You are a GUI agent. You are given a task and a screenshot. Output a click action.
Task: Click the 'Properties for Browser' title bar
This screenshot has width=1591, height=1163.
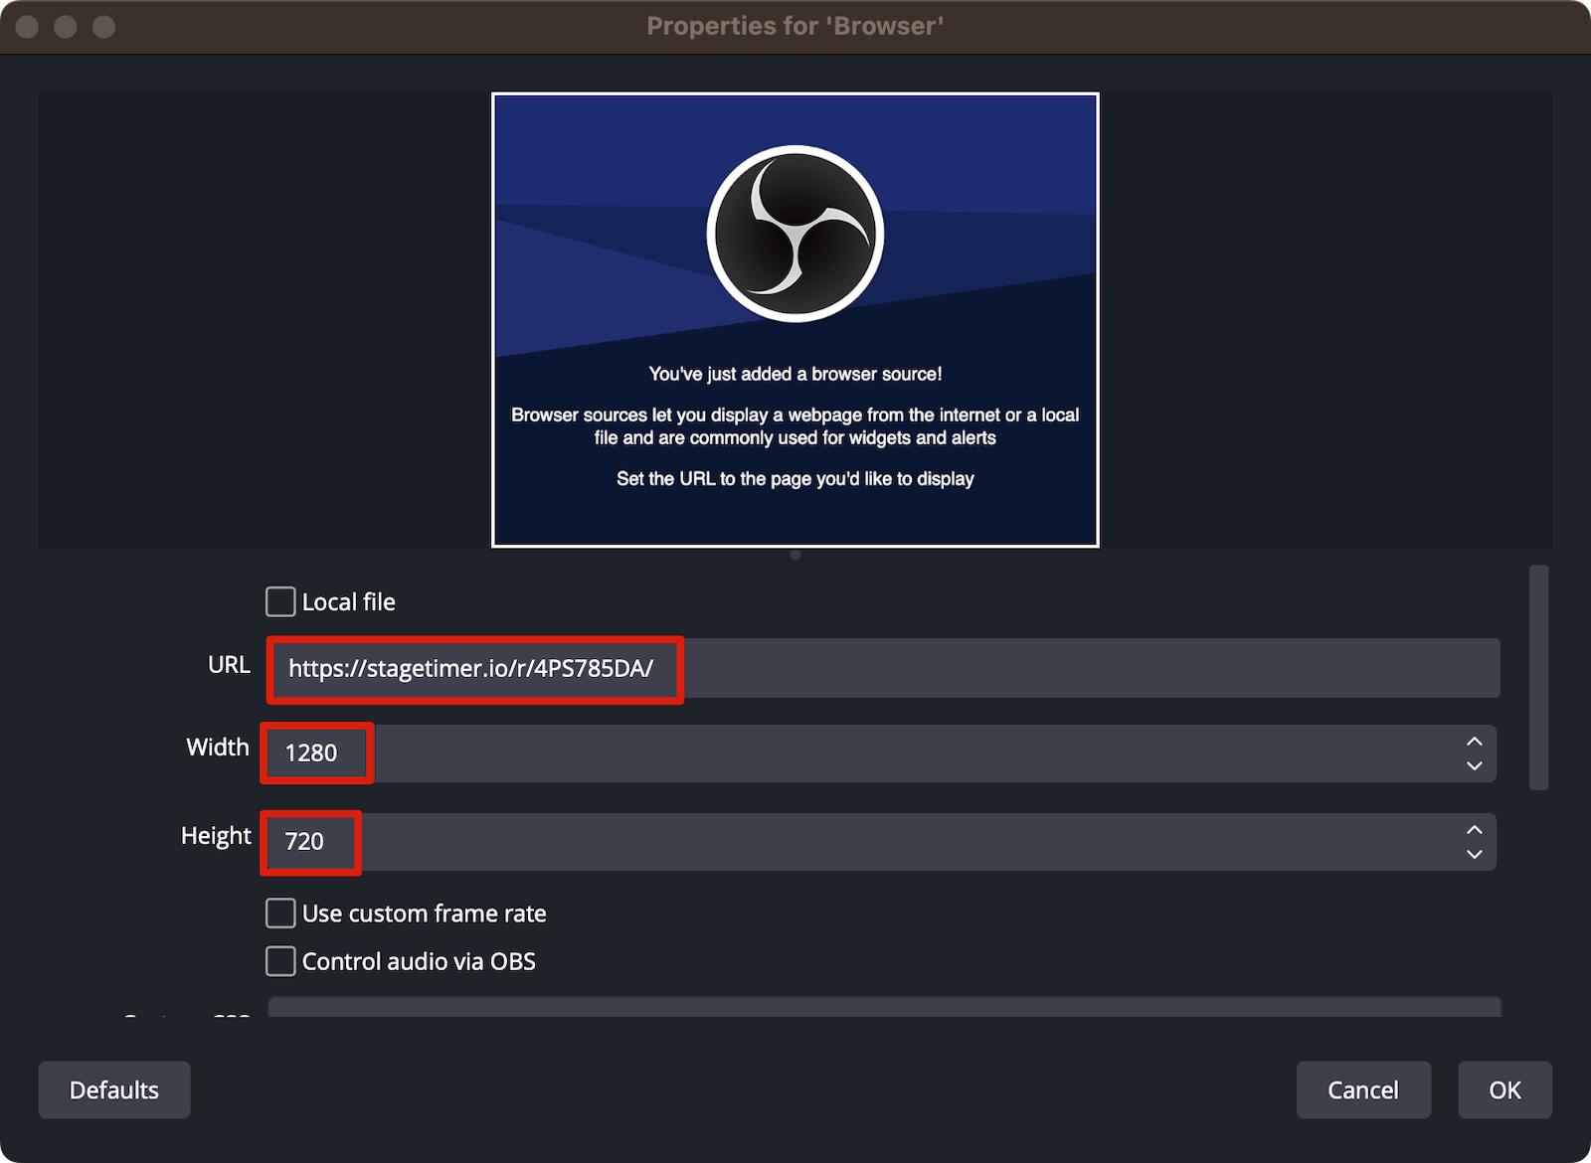795,26
